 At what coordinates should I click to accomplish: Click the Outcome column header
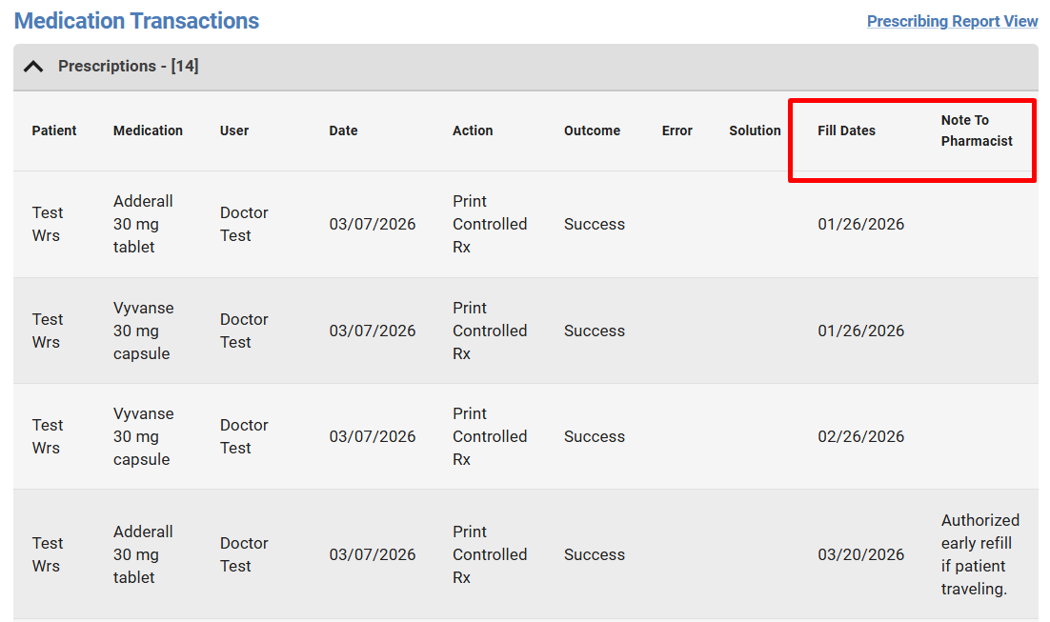(592, 130)
